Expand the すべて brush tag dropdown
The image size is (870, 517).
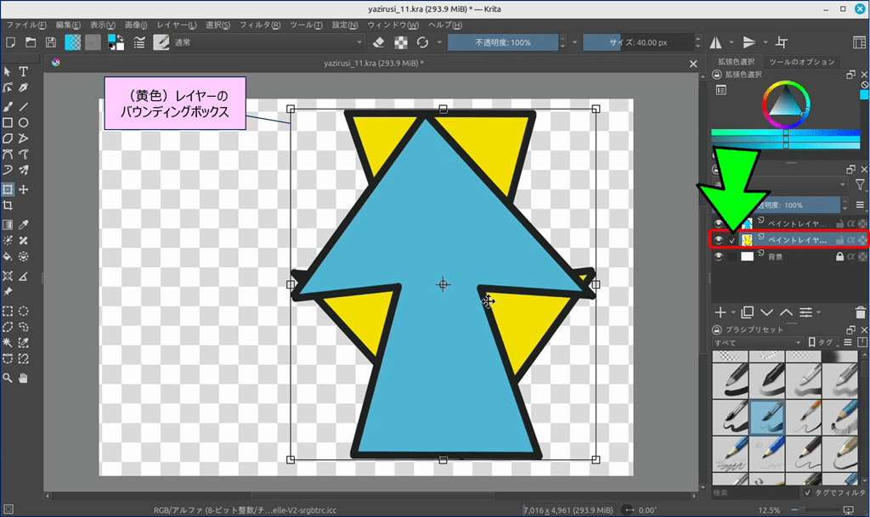[758, 343]
